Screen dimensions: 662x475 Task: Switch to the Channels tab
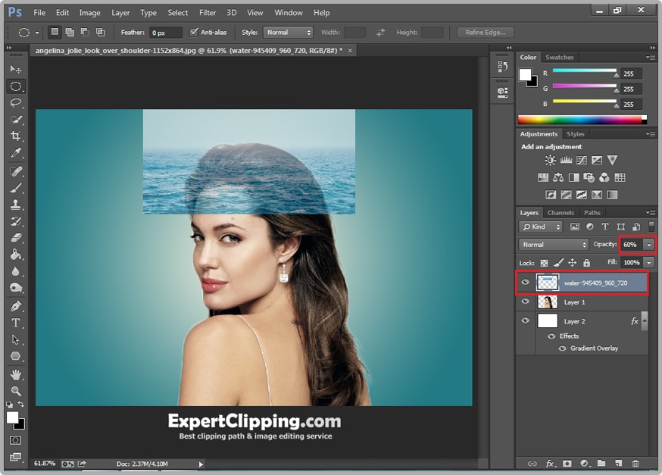[x=561, y=212]
